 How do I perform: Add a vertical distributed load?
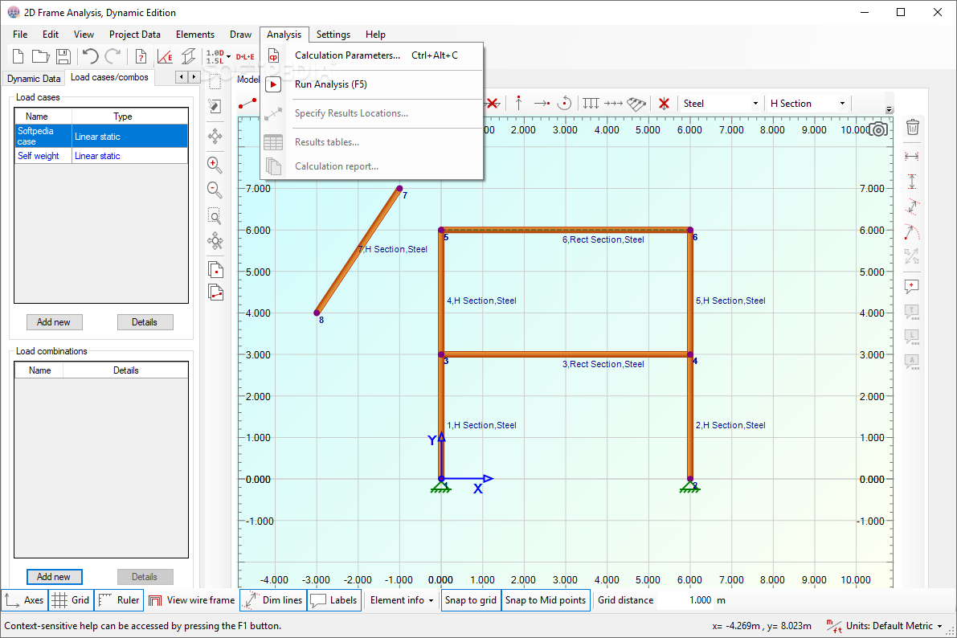click(x=591, y=103)
